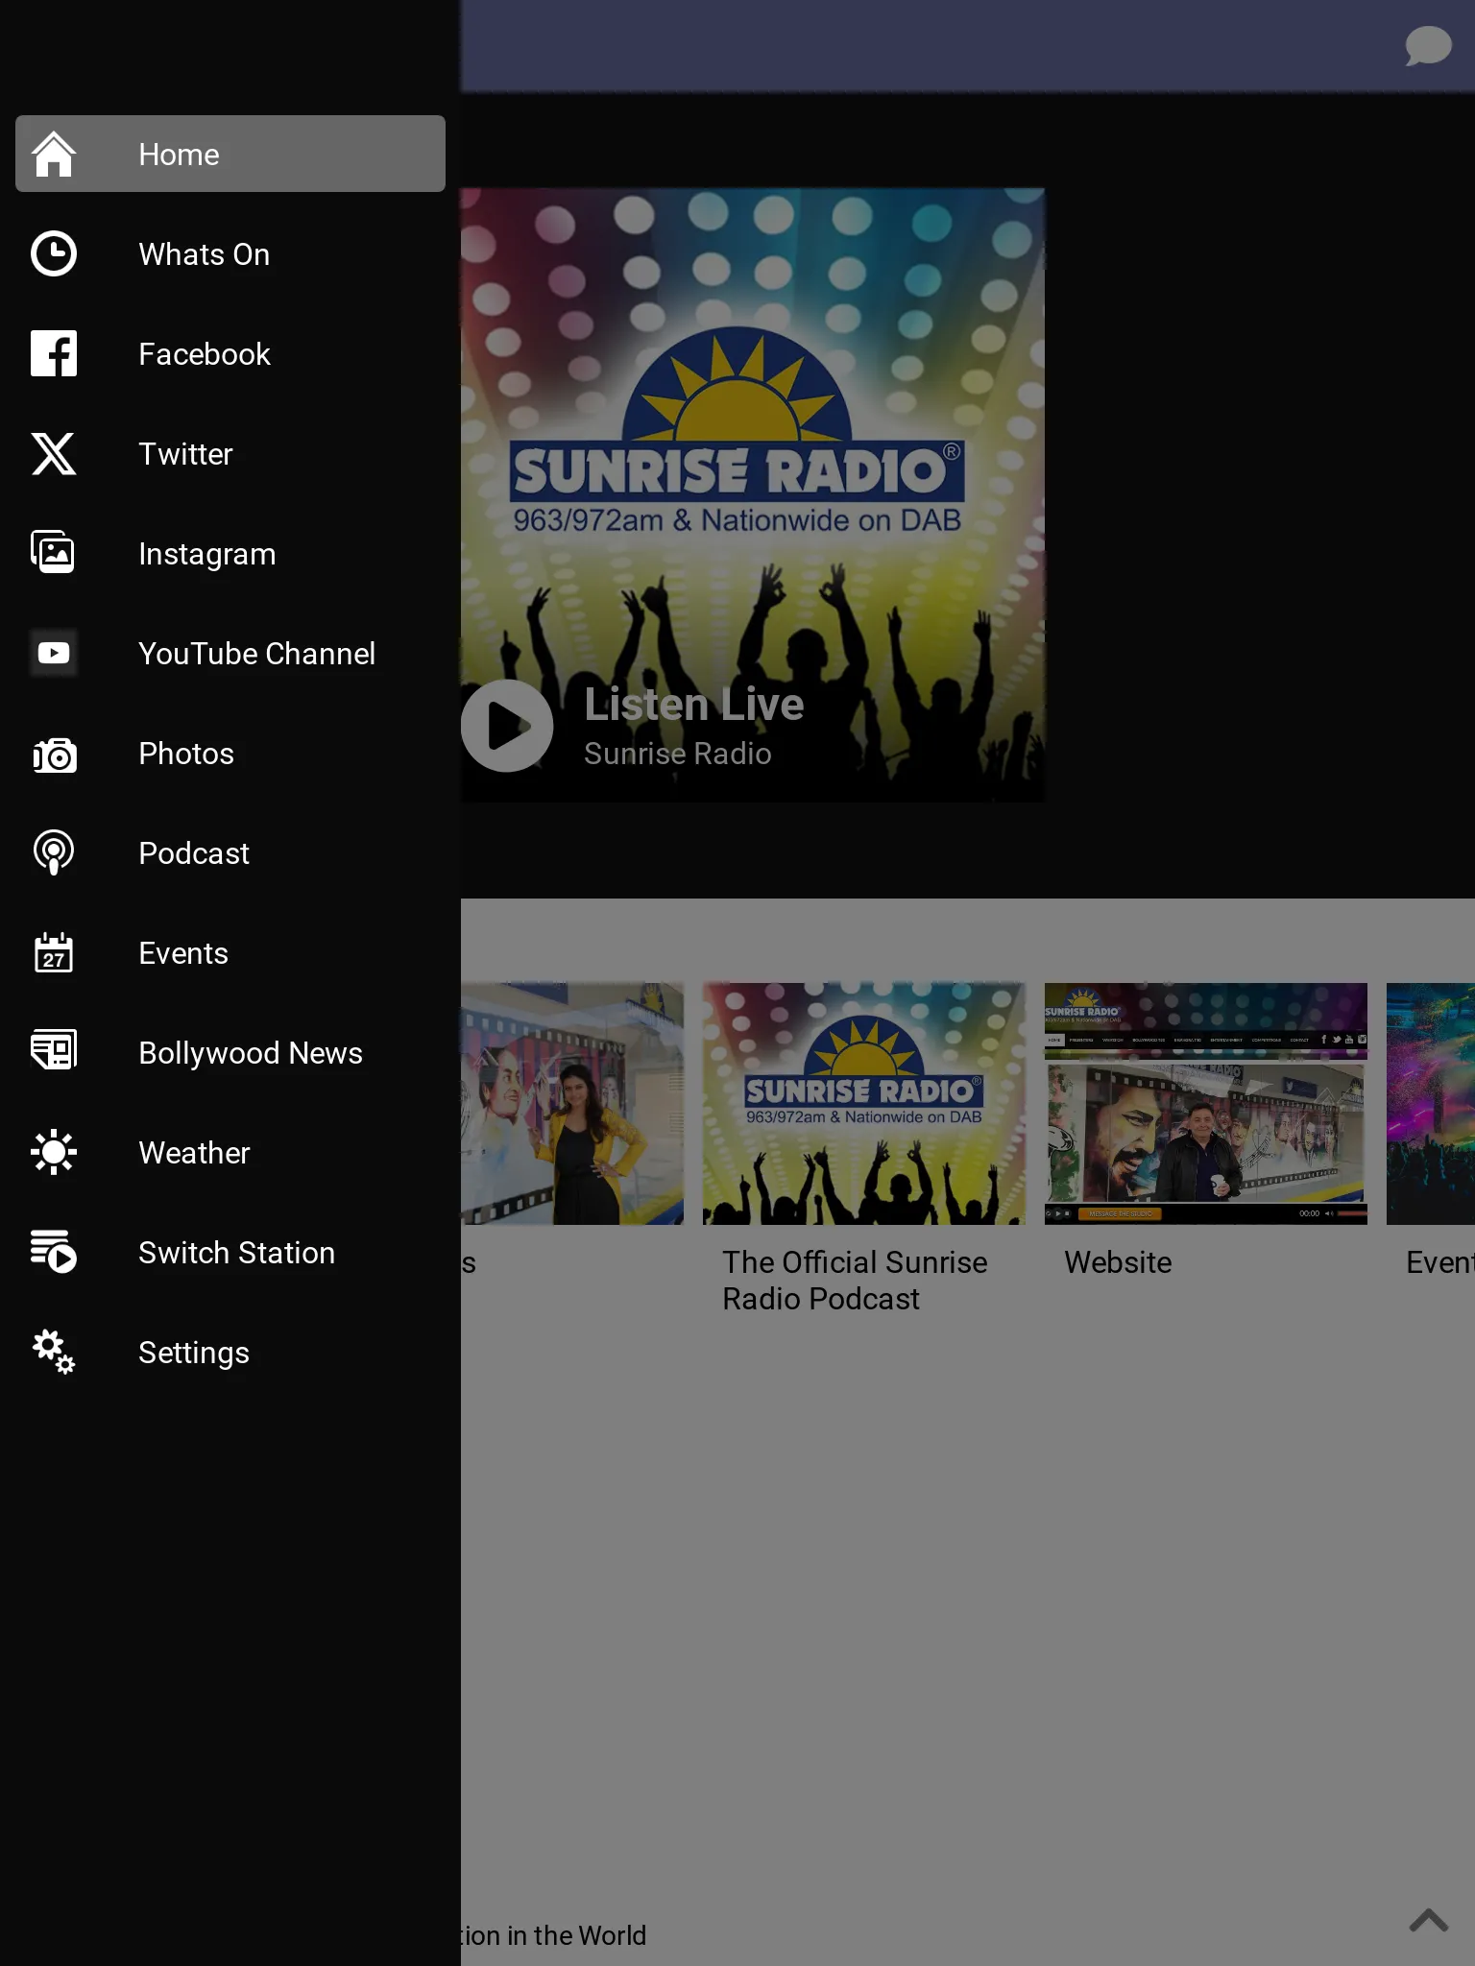Open the Weather sun icon
This screenshot has height=1966, width=1475.
point(54,1153)
